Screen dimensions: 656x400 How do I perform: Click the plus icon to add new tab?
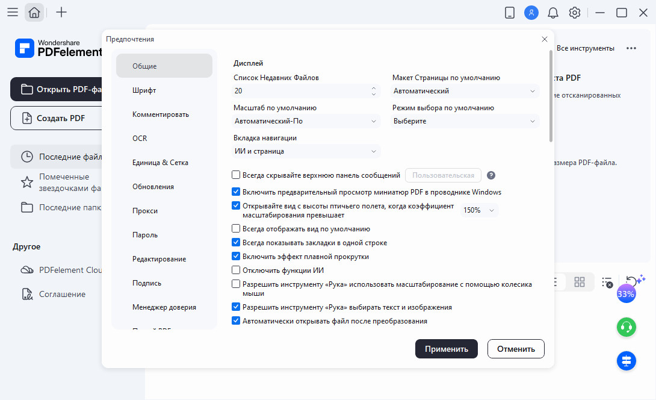61,13
